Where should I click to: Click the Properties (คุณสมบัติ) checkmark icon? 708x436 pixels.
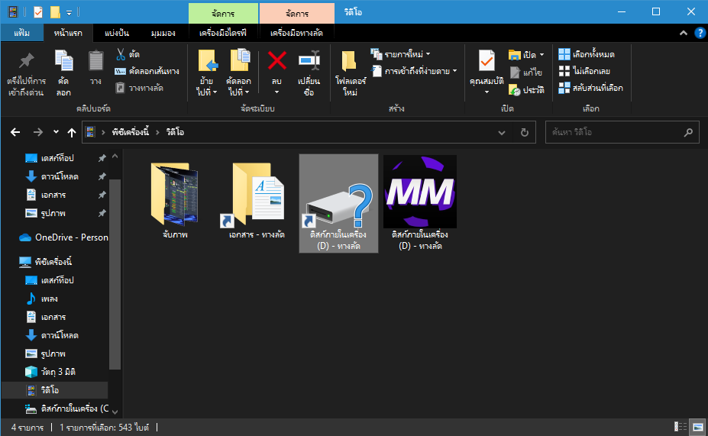coord(487,60)
